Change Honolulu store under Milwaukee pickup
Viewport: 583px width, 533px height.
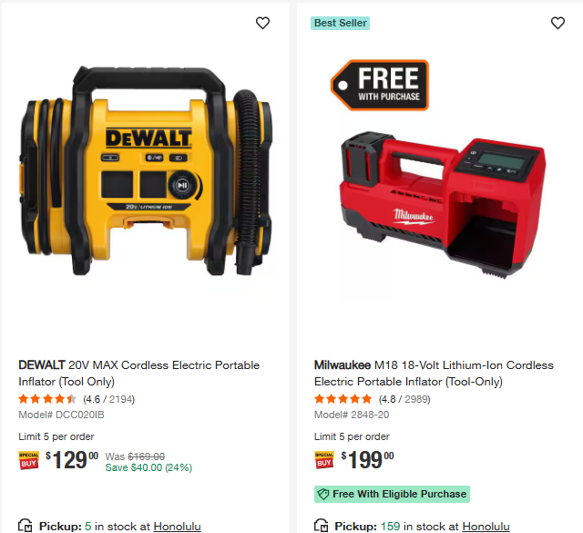[x=486, y=527]
